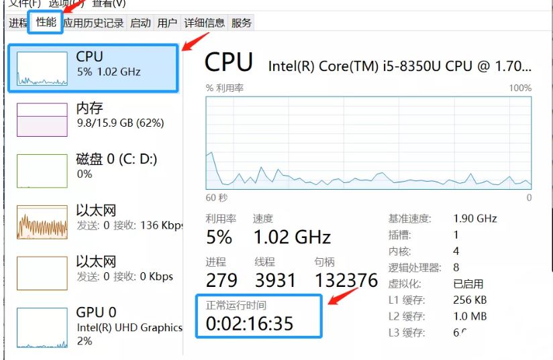The width and height of the screenshot is (553, 360).
Task: Click the CPU mini usage graph thumbnail
Action: [42, 69]
